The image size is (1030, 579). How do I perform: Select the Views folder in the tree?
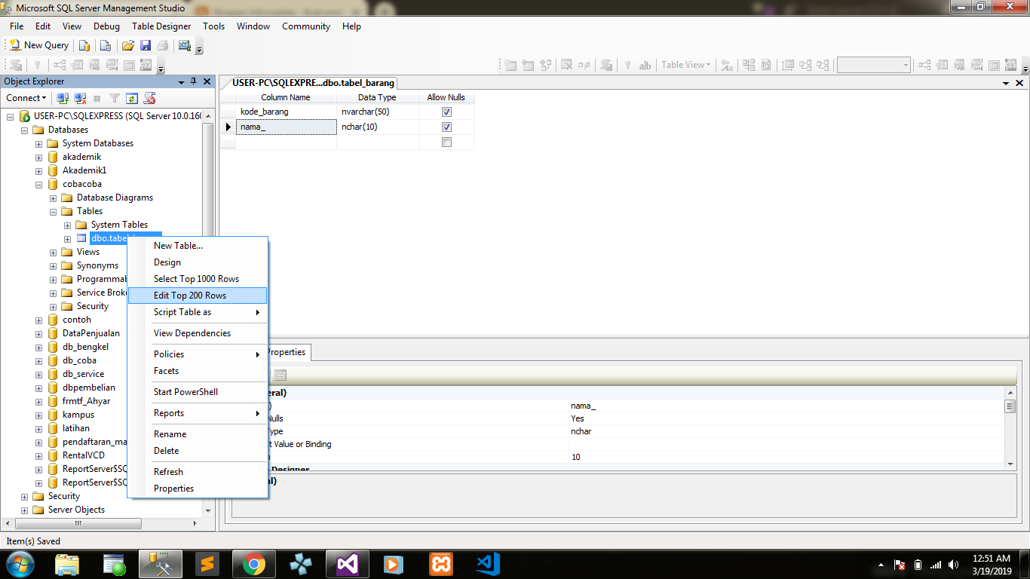pyautogui.click(x=87, y=252)
